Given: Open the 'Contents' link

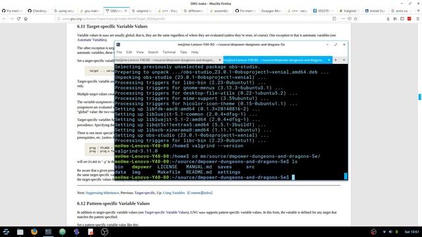Looking at the screenshot, I should (x=195, y=193).
